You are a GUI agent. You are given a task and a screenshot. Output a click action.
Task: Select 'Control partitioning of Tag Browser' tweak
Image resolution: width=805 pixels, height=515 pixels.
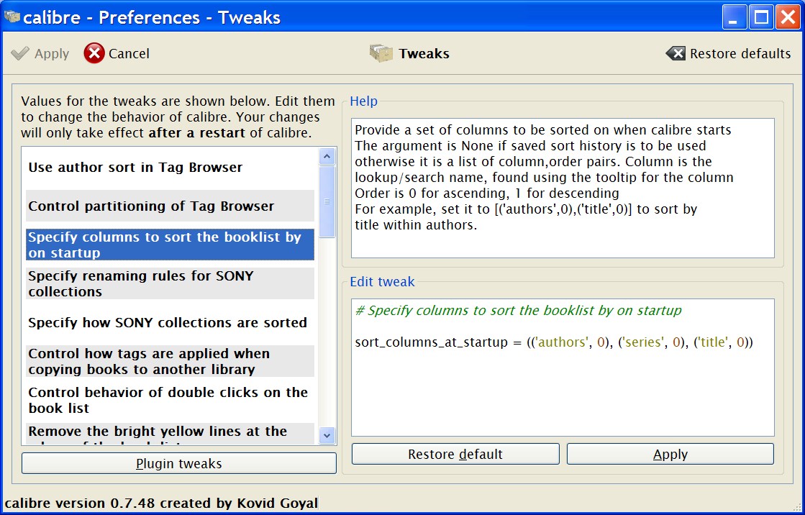point(151,206)
